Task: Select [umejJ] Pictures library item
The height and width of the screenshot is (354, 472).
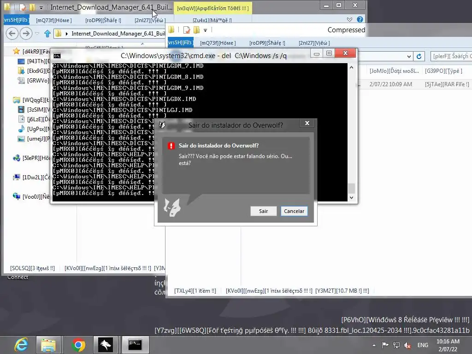Action: (34, 138)
